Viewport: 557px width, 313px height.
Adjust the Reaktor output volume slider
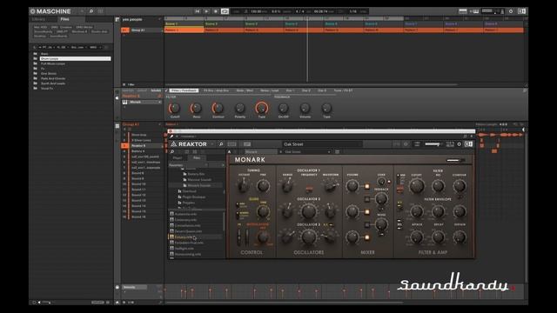click(433, 144)
